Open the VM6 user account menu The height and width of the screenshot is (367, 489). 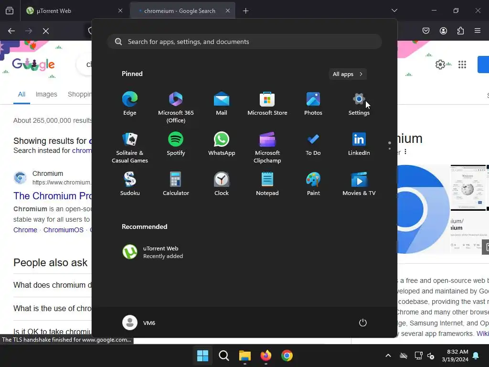click(139, 323)
